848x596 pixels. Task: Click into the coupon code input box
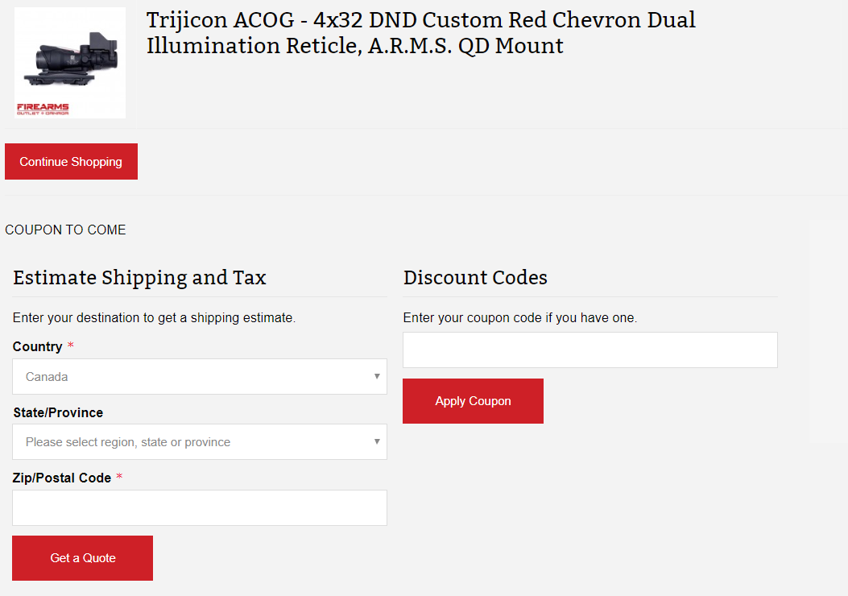pos(590,350)
